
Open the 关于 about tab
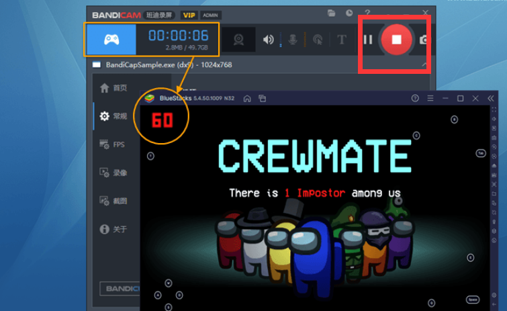pyautogui.click(x=113, y=229)
